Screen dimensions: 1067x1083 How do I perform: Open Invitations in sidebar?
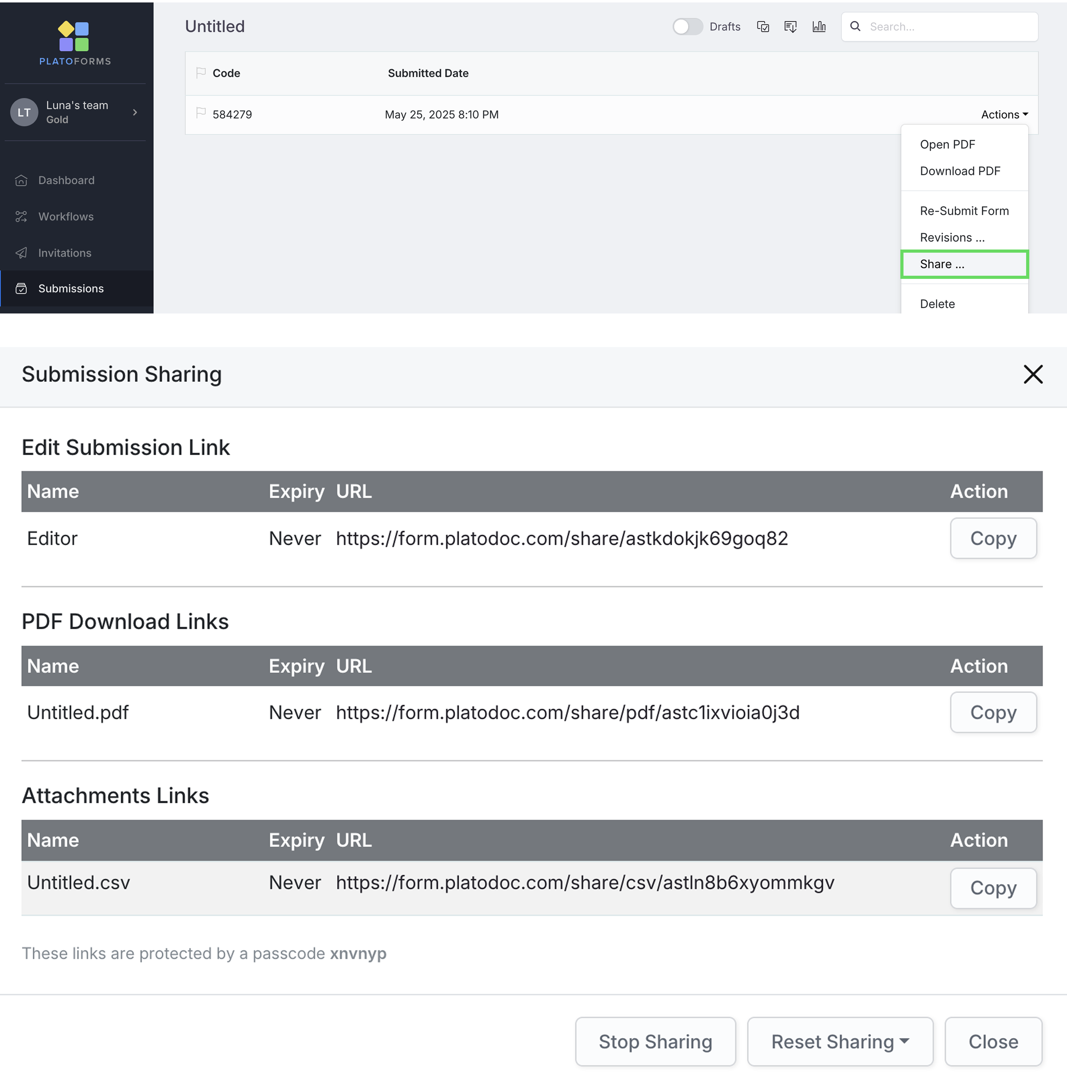[64, 253]
